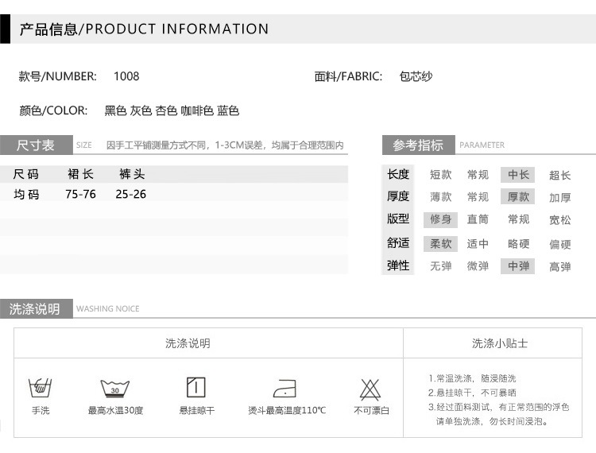The image size is (596, 453).
Task: Click the 最高水温30度 caption
Action: 115,410
